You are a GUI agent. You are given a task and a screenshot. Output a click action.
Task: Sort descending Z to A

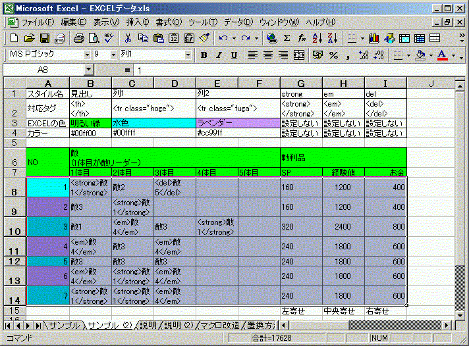coord(332,38)
